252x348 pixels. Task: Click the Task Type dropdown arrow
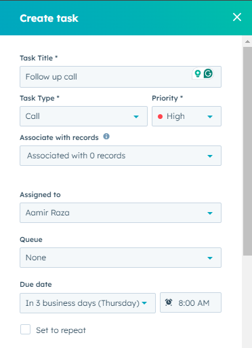pyautogui.click(x=136, y=117)
